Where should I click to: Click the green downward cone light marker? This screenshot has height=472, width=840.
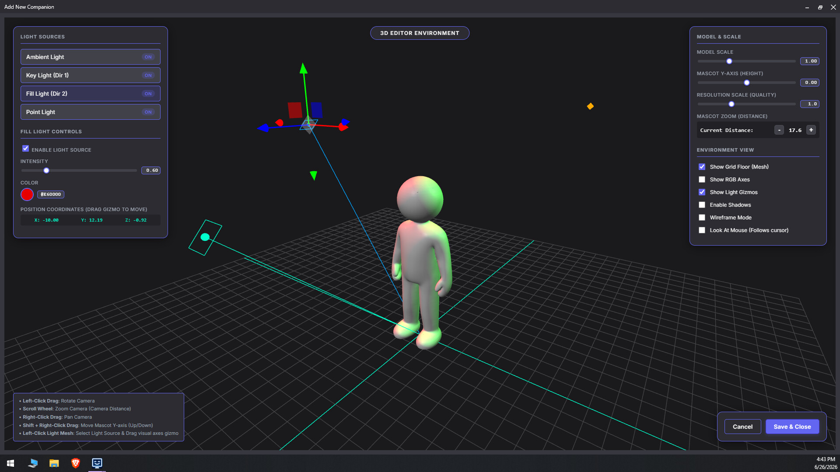pyautogui.click(x=313, y=175)
